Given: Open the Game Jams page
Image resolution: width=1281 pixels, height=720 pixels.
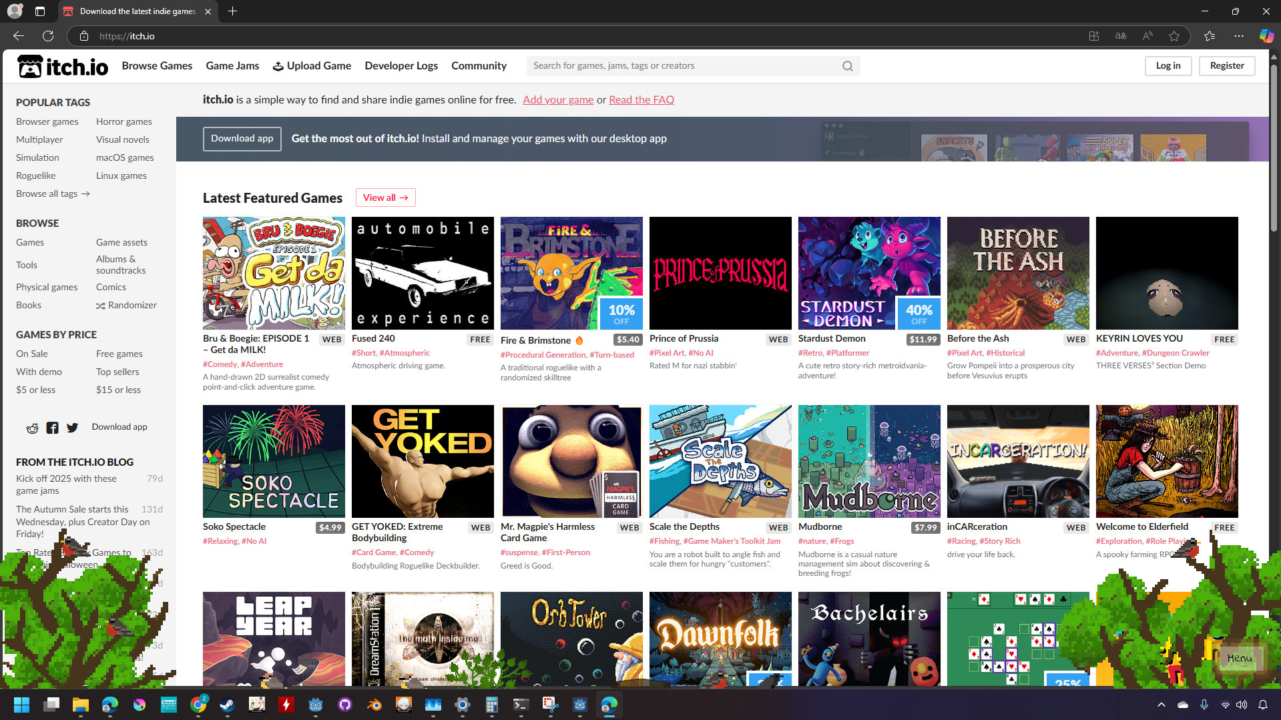Looking at the screenshot, I should [x=232, y=66].
